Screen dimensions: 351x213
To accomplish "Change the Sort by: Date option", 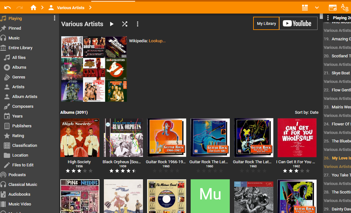I will (306, 112).
